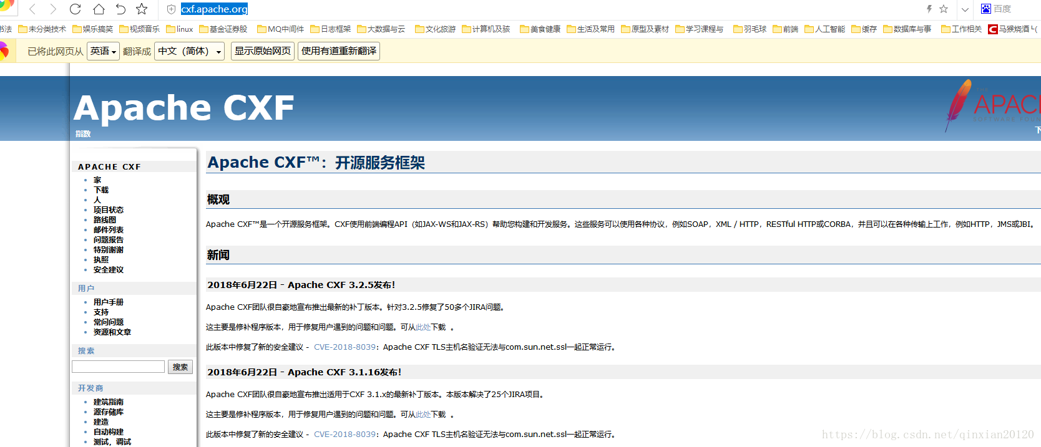The height and width of the screenshot is (447, 1041).
Task: Open the 路线图 sidebar link
Action: (105, 220)
